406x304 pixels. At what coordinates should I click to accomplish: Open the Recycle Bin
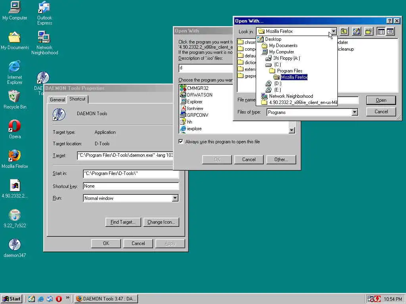15,100
